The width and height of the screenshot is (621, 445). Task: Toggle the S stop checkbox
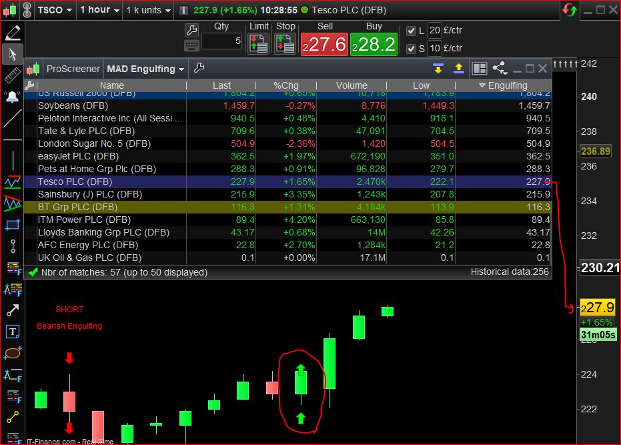coord(411,49)
